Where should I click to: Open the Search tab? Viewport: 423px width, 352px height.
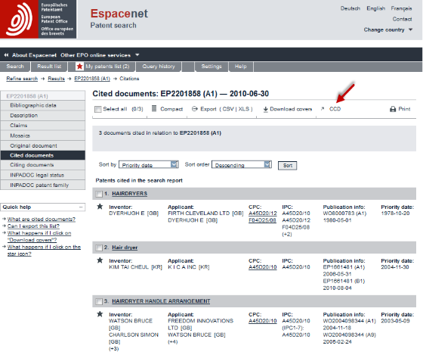[15, 67]
